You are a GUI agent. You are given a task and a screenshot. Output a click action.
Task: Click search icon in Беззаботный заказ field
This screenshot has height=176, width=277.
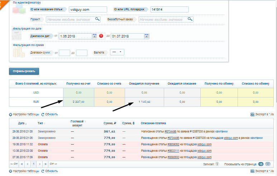tap(190, 19)
